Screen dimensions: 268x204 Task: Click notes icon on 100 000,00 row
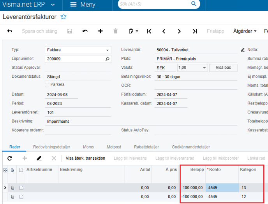pyautogui.click(x=21, y=188)
